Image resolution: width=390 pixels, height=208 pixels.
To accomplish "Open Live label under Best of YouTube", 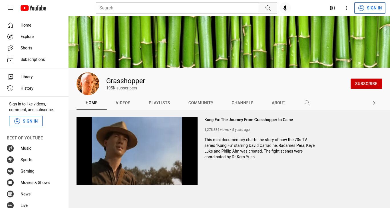I will pos(24,205).
